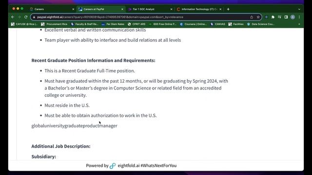
Task: Open the CANVAS bookmark
Action: 218,24
